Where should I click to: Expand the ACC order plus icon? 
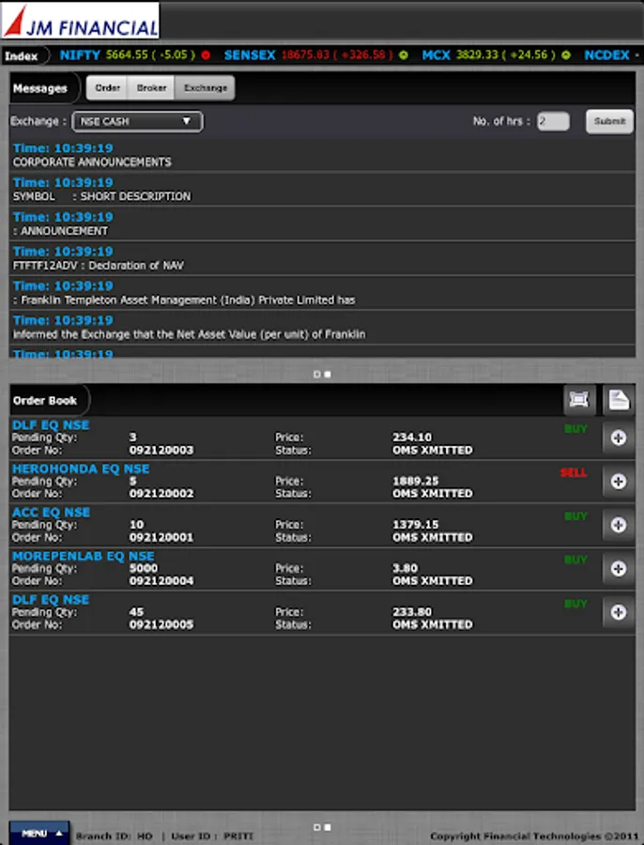tap(618, 525)
